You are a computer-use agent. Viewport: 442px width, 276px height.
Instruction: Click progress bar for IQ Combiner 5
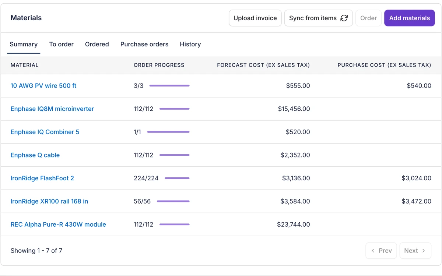tap(168, 132)
